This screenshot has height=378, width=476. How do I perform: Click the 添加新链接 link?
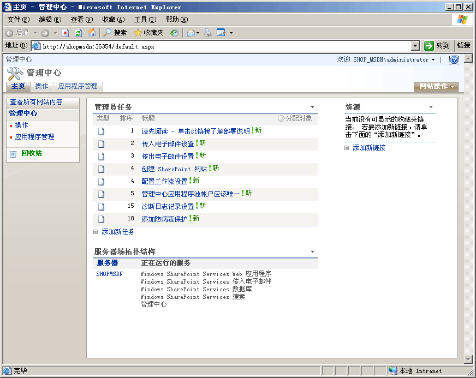click(x=369, y=148)
